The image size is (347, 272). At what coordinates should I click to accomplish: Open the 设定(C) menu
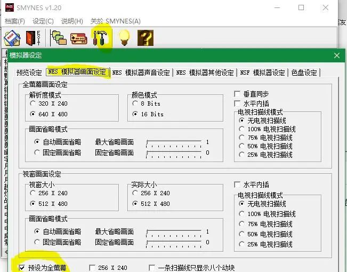pyautogui.click(x=43, y=21)
